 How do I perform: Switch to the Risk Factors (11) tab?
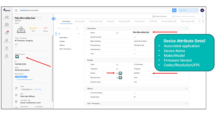coord(187,21)
